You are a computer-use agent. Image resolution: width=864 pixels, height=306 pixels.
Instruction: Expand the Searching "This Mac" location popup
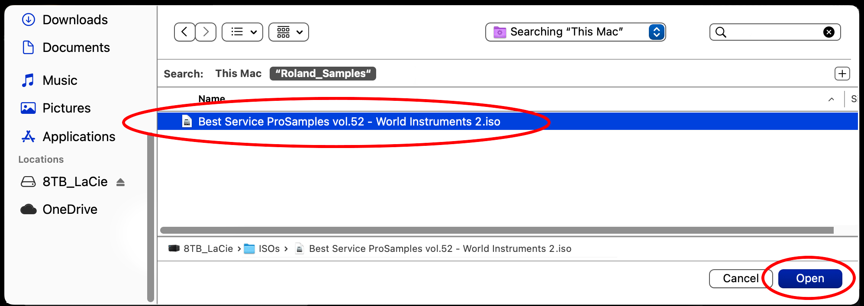pos(575,32)
